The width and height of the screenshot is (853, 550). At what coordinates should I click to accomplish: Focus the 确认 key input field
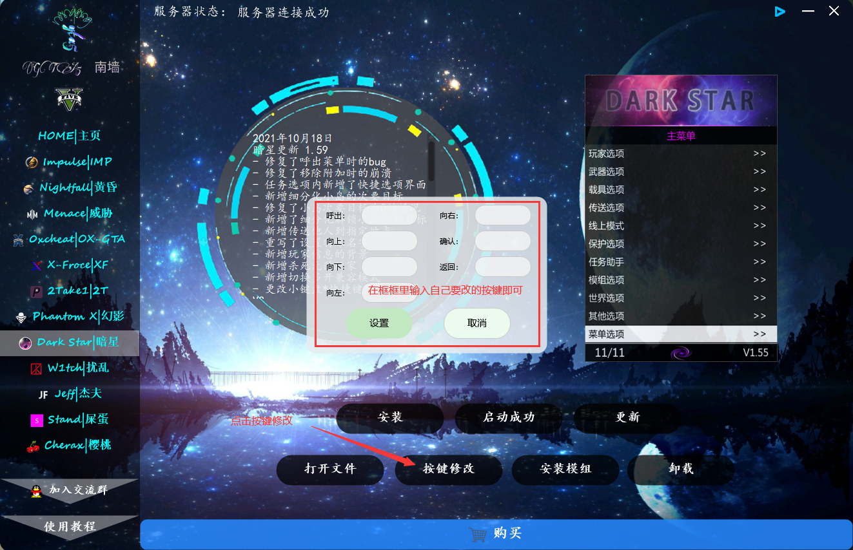click(503, 241)
